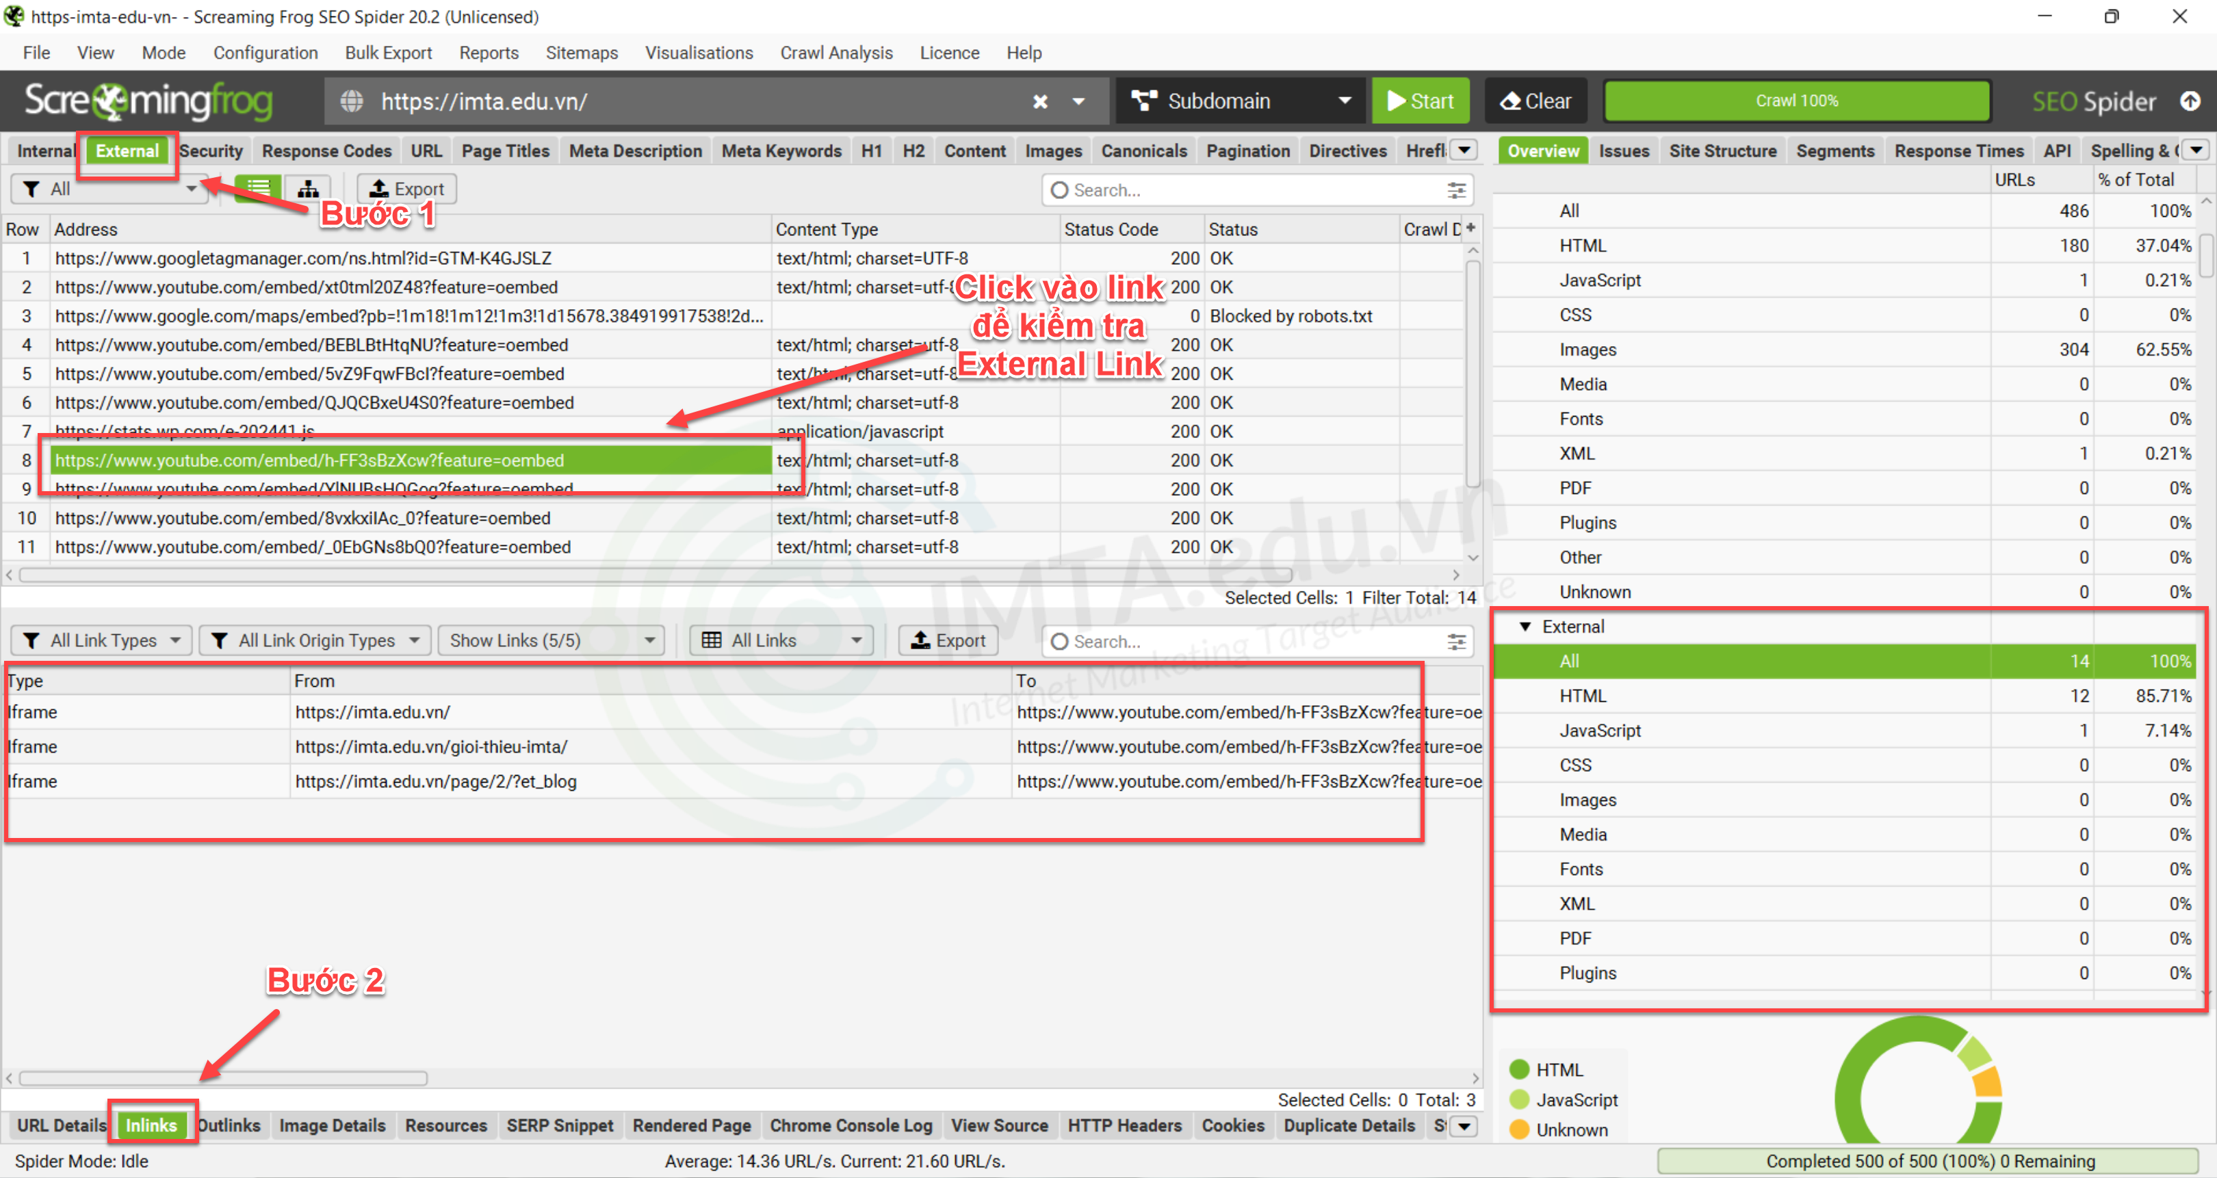Open the Site Structure tab
The width and height of the screenshot is (2217, 1178).
[x=1722, y=150]
